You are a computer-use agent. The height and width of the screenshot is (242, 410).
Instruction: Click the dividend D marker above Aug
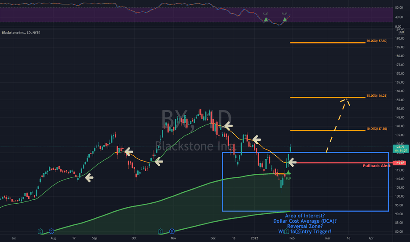click(51, 231)
